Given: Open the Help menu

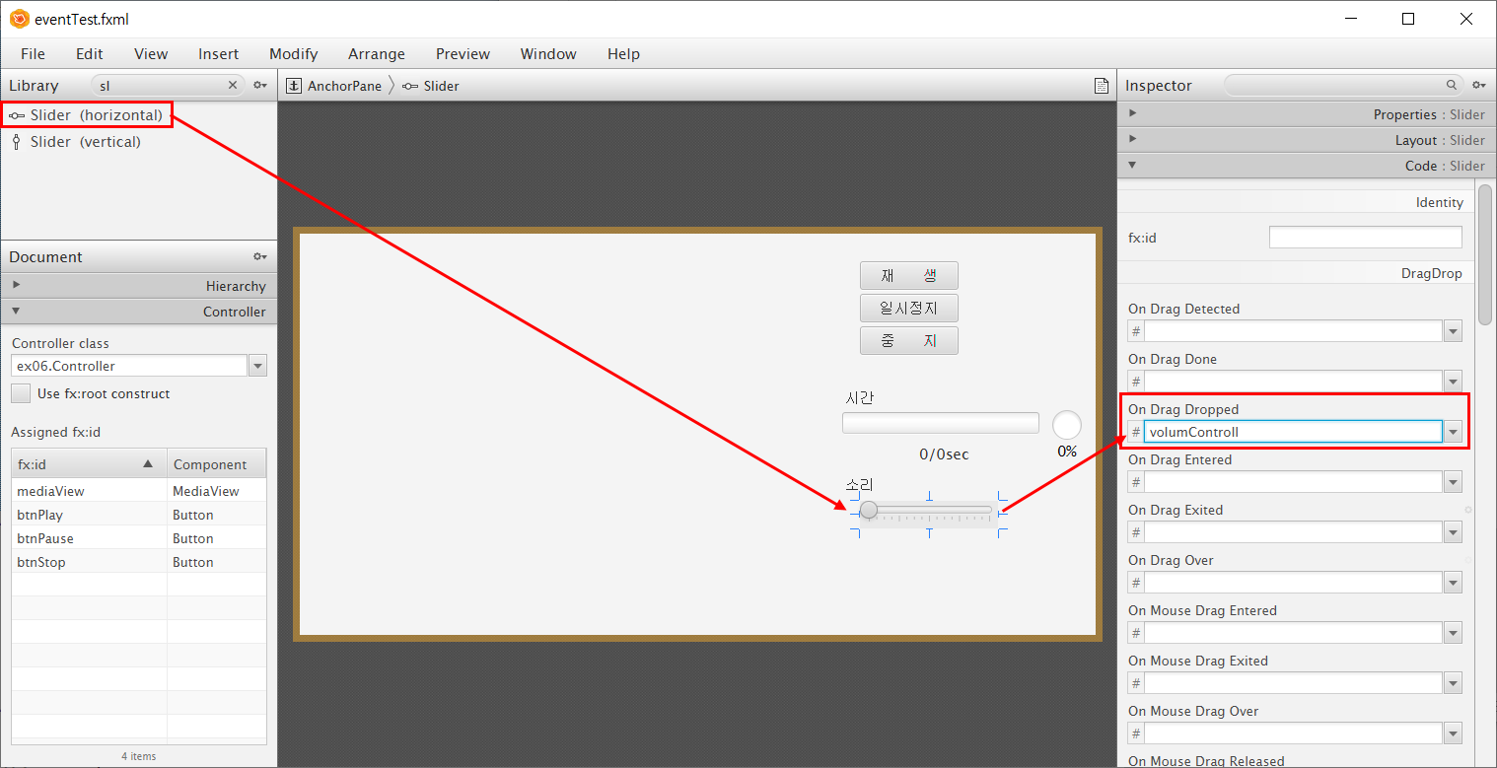Looking at the screenshot, I should (623, 54).
